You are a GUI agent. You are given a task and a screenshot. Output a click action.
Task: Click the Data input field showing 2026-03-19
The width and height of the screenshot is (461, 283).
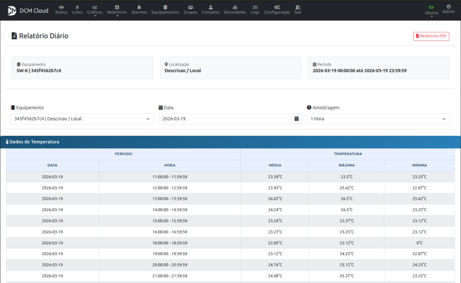pyautogui.click(x=225, y=119)
